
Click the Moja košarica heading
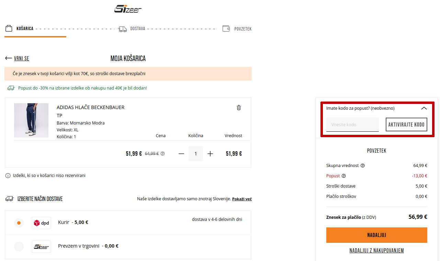[x=128, y=59]
